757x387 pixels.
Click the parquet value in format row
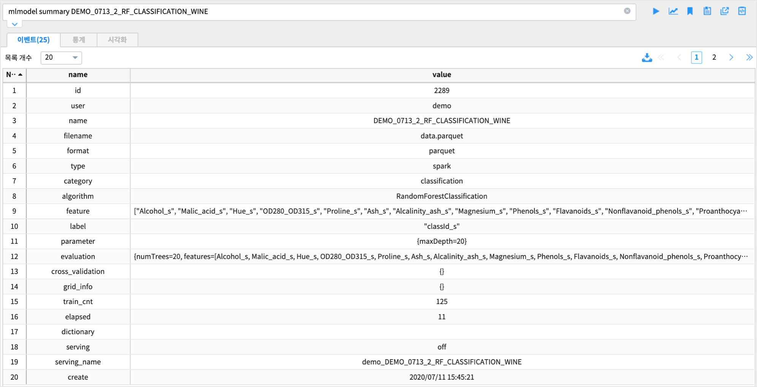442,151
